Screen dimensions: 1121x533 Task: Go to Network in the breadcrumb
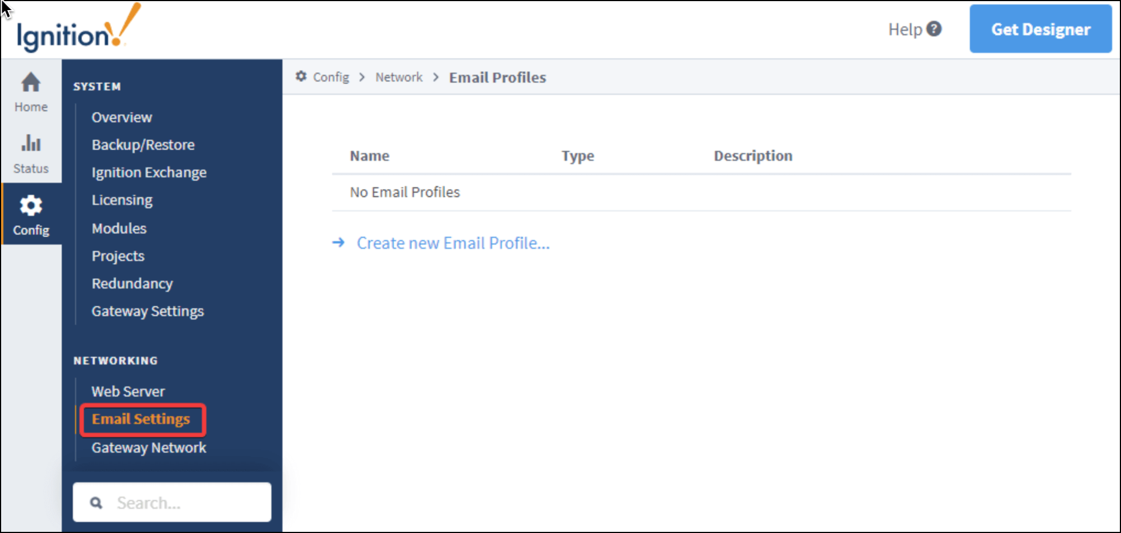pyautogui.click(x=398, y=77)
